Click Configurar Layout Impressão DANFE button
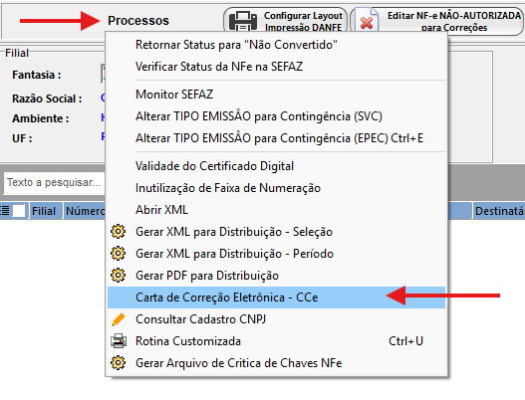The image size is (525, 400). tap(285, 21)
